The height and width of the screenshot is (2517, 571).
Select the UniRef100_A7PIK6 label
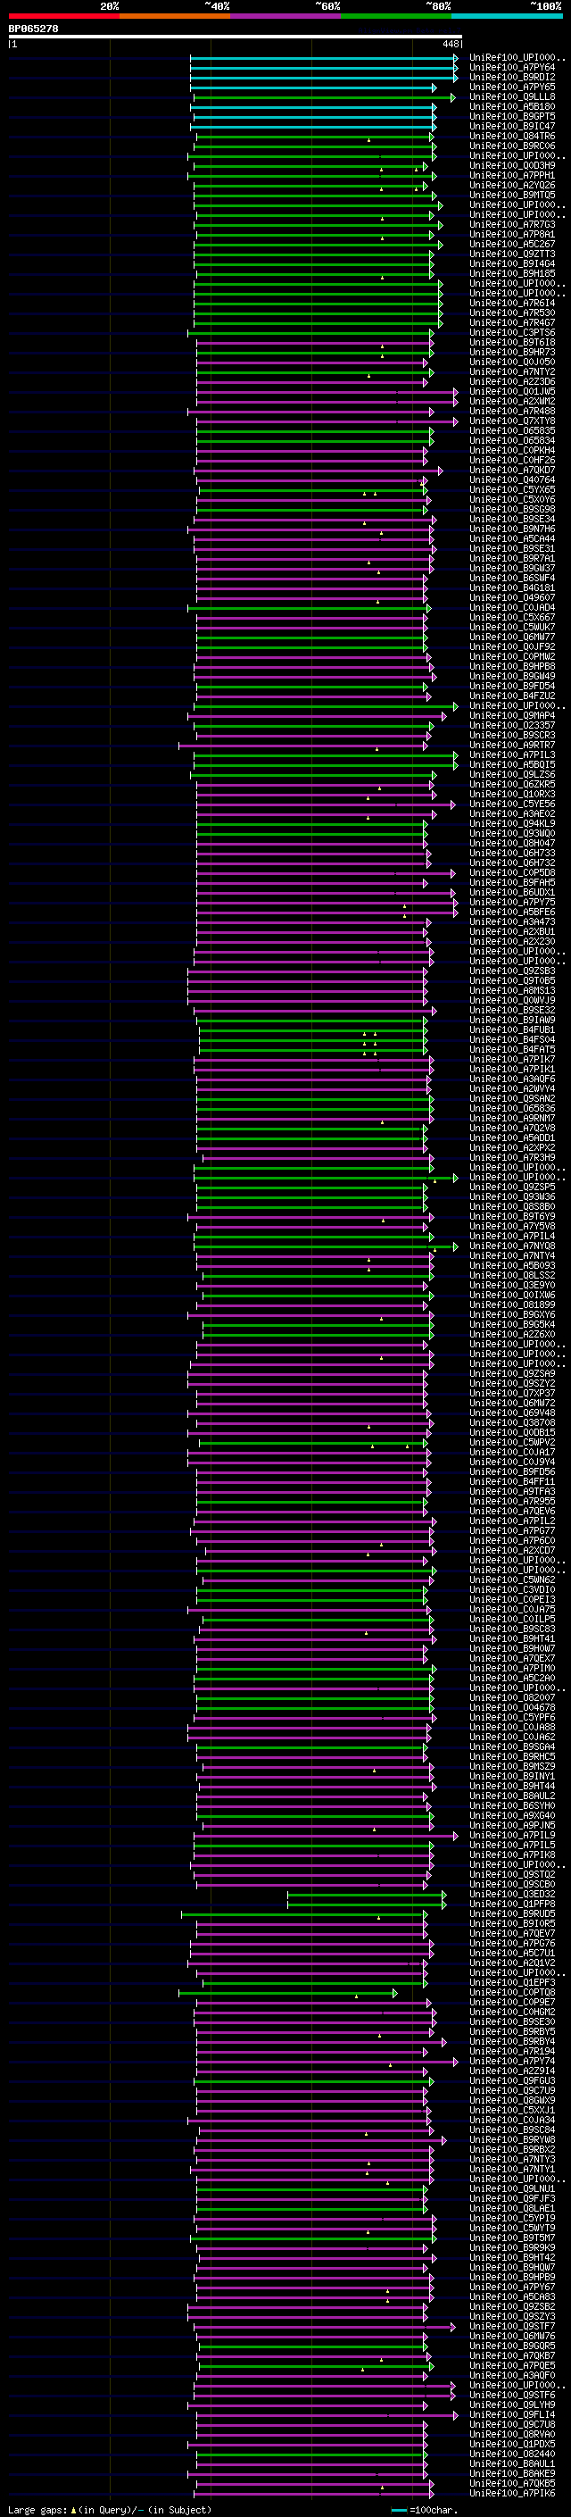512,2493
